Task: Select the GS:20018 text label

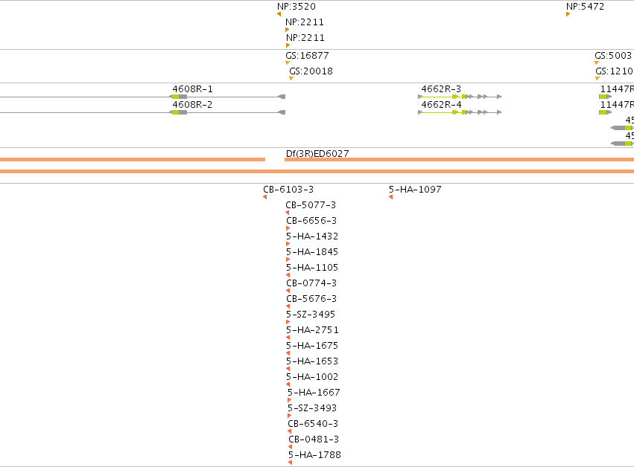Action: tap(311, 71)
